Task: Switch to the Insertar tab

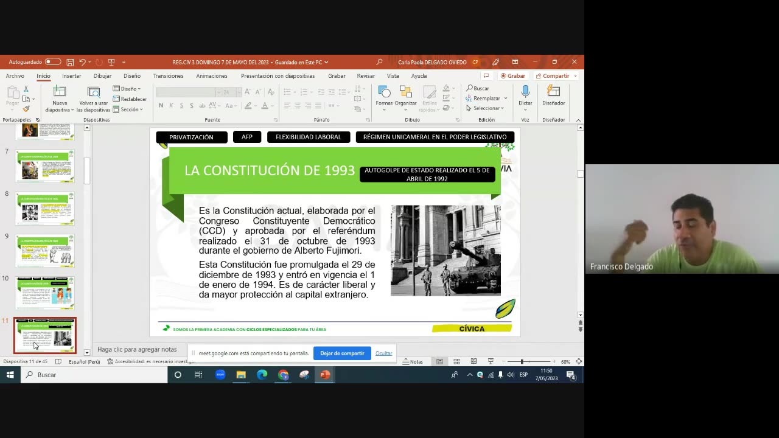Action: point(71,76)
